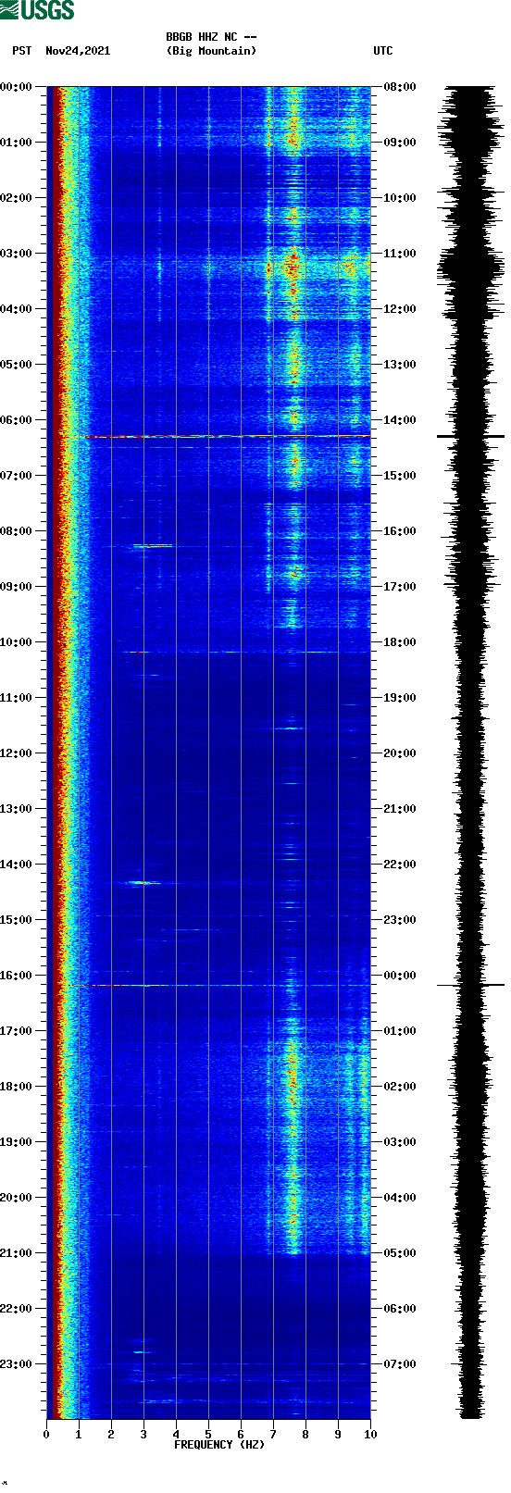Viewport: 511px width, 1493px height.
Task: Click the 'PST' timezone label
Action: (x=22, y=51)
